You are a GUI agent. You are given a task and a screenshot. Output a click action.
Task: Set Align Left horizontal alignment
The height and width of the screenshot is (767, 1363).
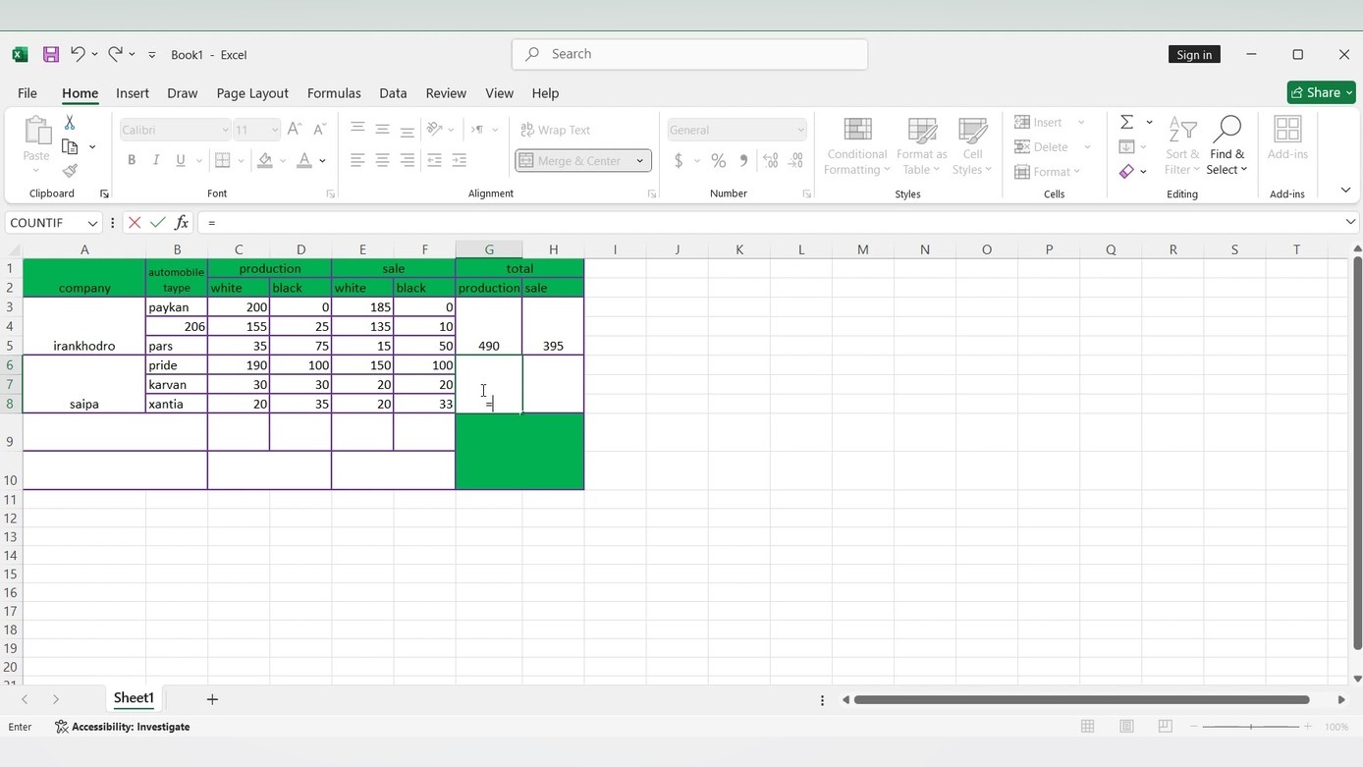[357, 161]
